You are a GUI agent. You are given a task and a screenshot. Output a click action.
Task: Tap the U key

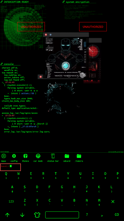(81, 174)
